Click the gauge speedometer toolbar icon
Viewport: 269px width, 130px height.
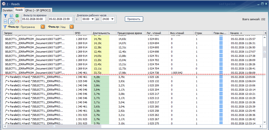17,21
